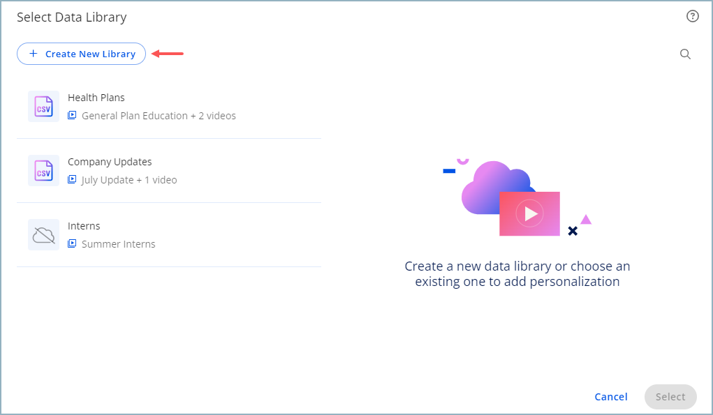This screenshot has width=713, height=415.
Task: Click the 'Select Data Library' dialog title
Action: point(72,17)
